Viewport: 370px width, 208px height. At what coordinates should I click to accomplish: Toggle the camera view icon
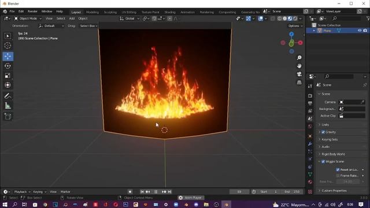click(x=299, y=74)
